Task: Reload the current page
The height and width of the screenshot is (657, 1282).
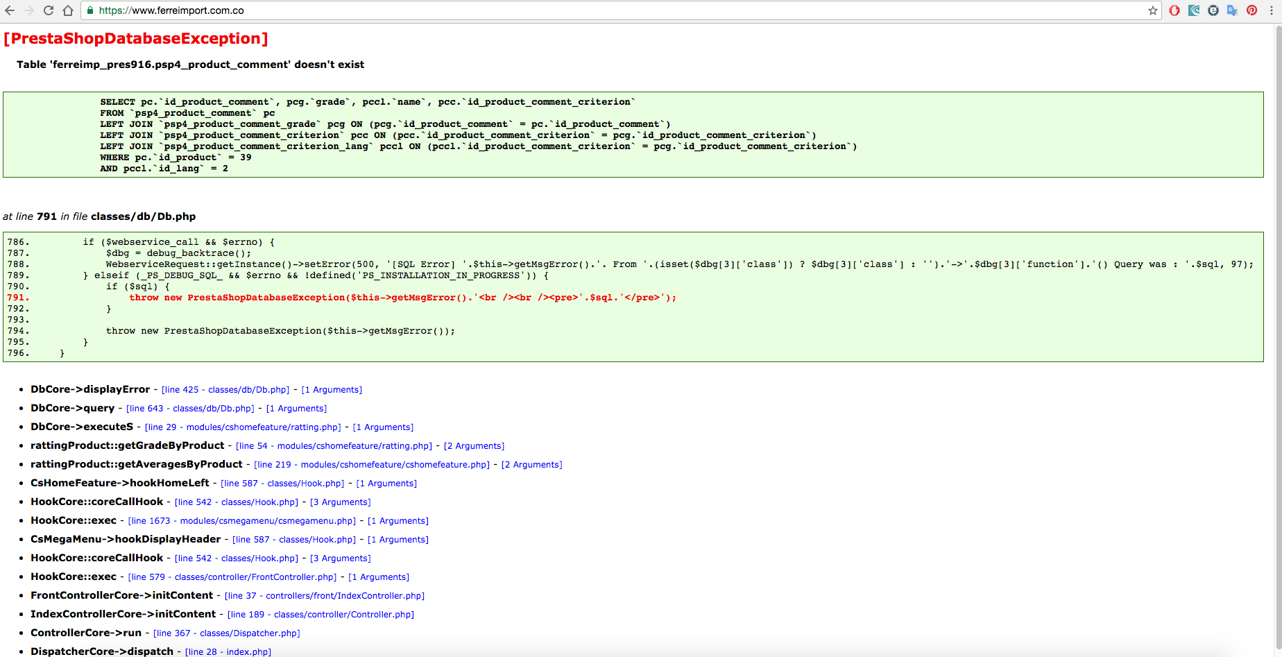Action: click(49, 10)
